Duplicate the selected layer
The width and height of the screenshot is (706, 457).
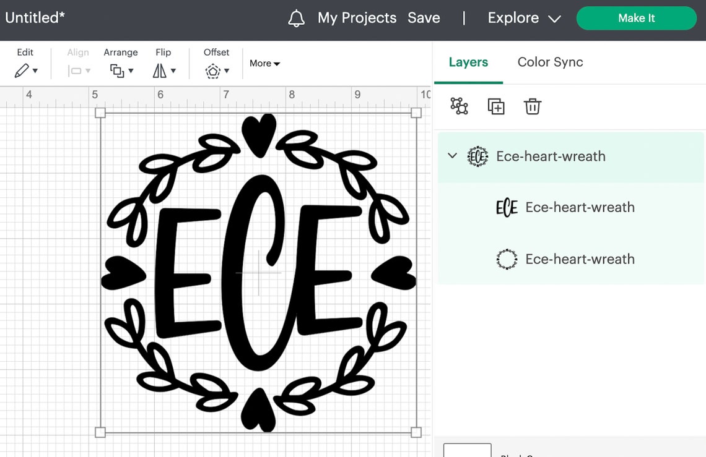point(495,106)
